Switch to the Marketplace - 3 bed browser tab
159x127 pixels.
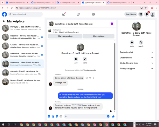(x=68, y=3)
